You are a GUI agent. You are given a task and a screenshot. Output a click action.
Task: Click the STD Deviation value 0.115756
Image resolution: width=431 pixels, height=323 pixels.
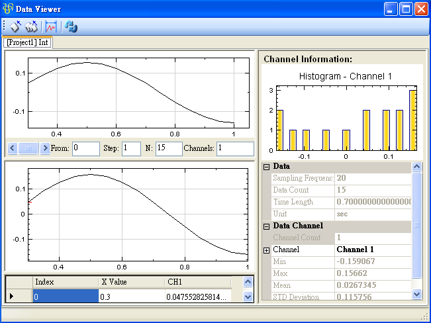click(x=373, y=297)
